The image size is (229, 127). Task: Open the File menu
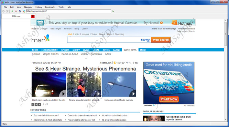click(x=6, y=7)
